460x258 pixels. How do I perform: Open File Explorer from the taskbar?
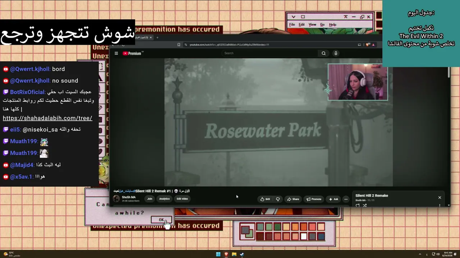(x=234, y=254)
